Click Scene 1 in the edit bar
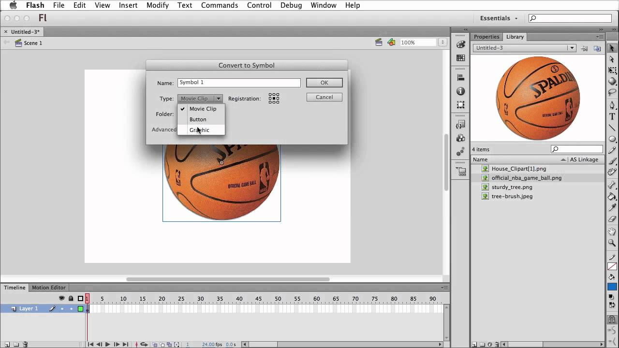Screen dimensions: 619x348 tap(29, 43)
